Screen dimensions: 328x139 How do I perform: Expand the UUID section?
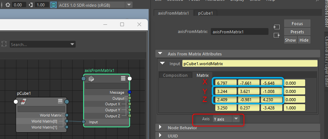click(161, 136)
